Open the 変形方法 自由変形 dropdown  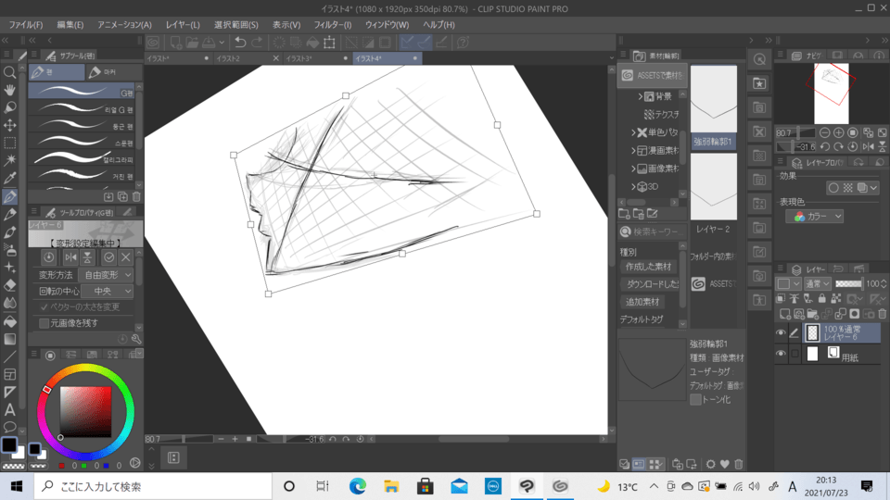(x=108, y=275)
